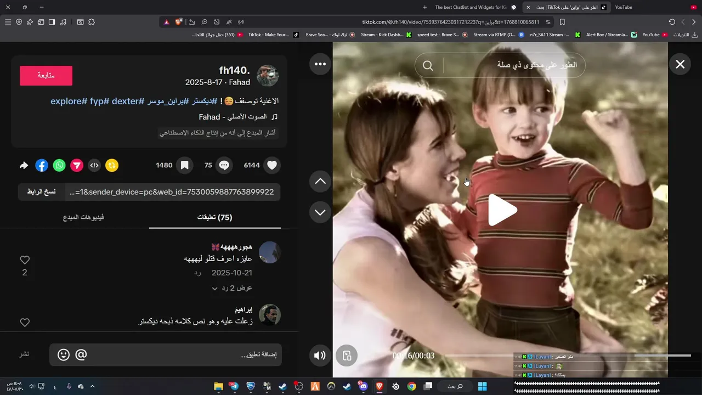Screen dimensions: 702x395
Task: Open the #fyp hashtag
Action: point(99,101)
